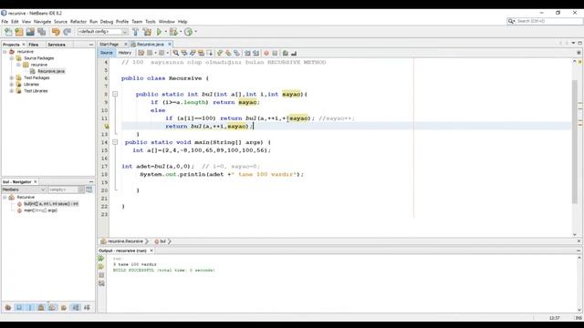
Task: Expand the Libraries tree node
Action: (x=12, y=85)
